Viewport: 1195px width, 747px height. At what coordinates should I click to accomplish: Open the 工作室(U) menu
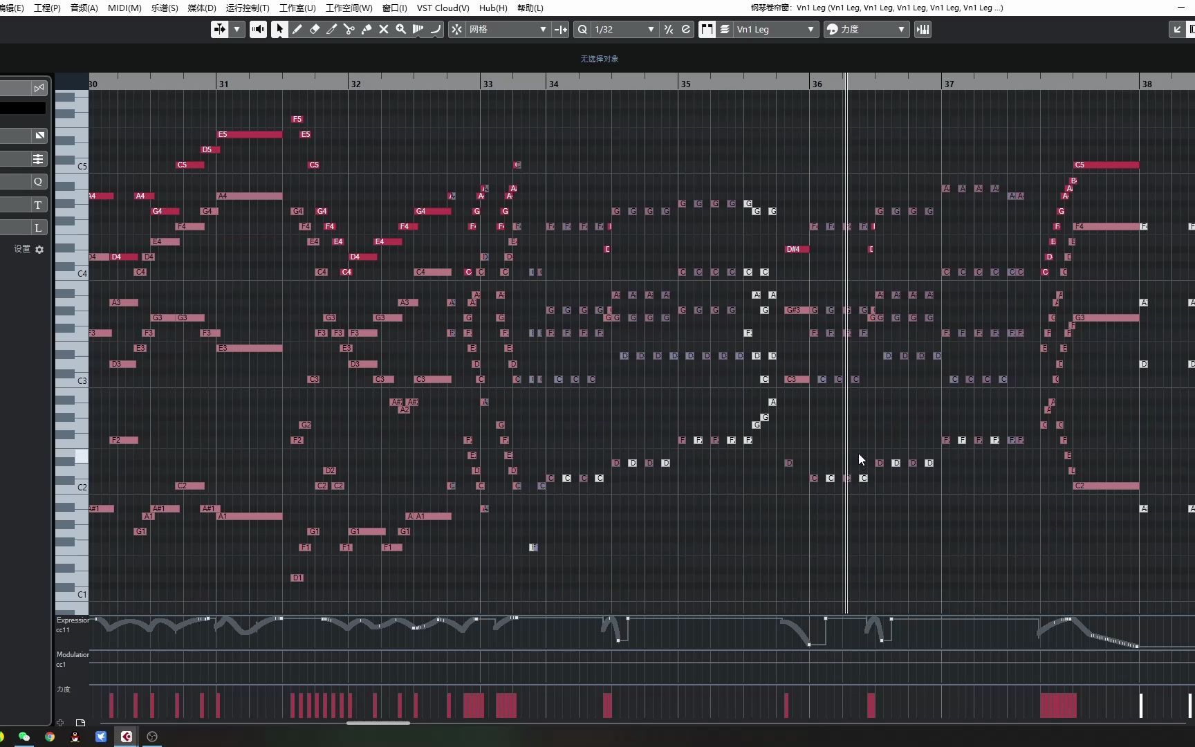point(297,8)
